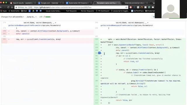Click the blue plus to comment on line 300
The height and width of the screenshot is (105, 187).
[99, 53]
